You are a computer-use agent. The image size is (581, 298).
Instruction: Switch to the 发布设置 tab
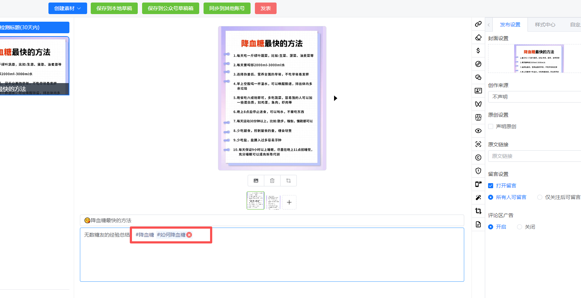click(x=510, y=25)
